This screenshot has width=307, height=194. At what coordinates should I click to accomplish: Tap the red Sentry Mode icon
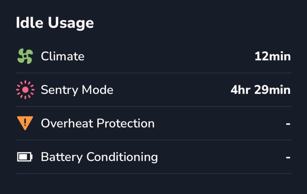(x=25, y=90)
